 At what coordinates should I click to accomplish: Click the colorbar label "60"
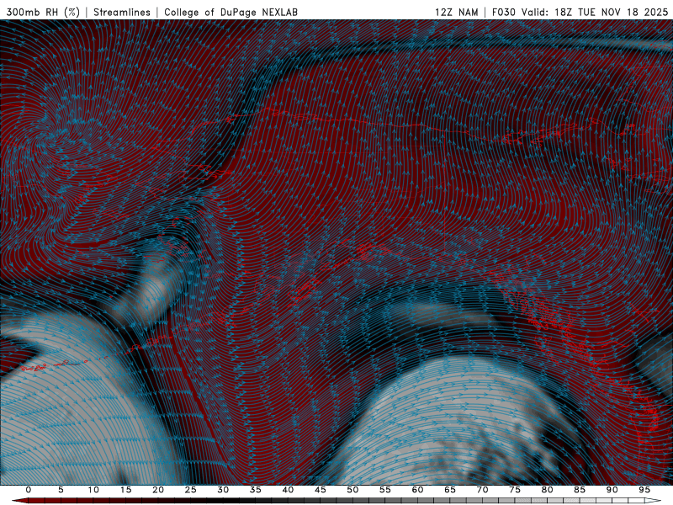[x=417, y=490]
